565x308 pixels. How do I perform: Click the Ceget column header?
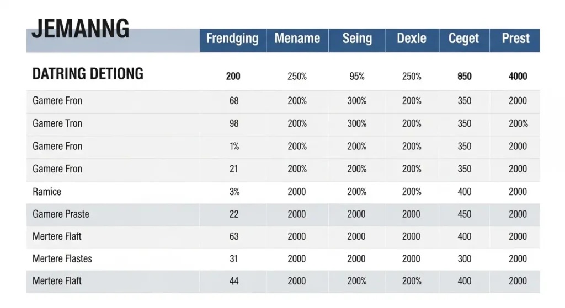click(x=464, y=39)
